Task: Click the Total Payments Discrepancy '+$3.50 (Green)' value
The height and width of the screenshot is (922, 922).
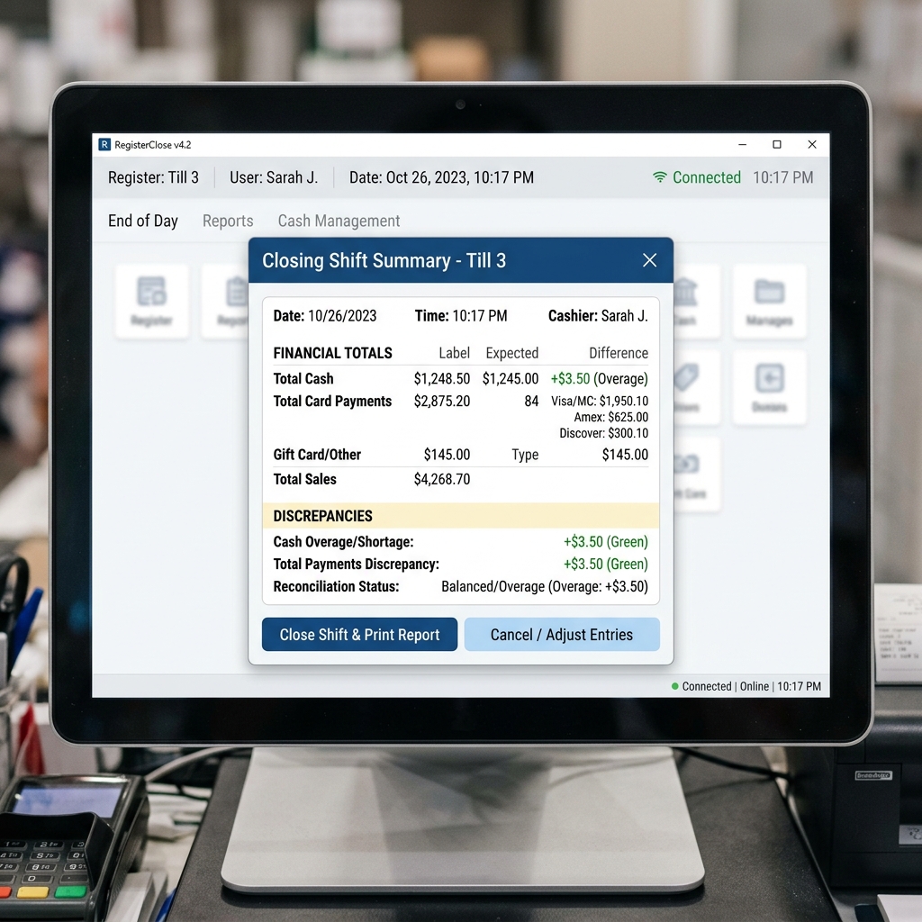Action: [606, 564]
